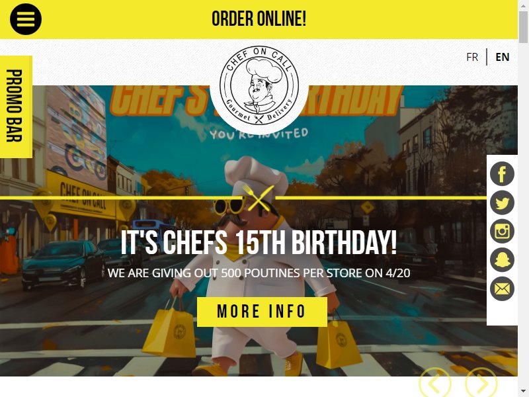Open the It's Chefs 15th Birthday headline
The image size is (529, 397).
(259, 242)
